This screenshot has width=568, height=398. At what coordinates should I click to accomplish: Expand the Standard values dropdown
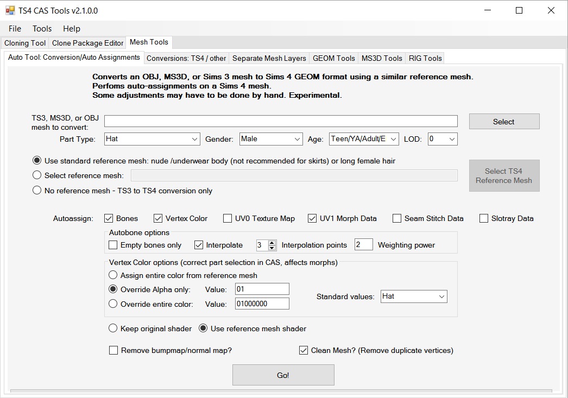441,296
